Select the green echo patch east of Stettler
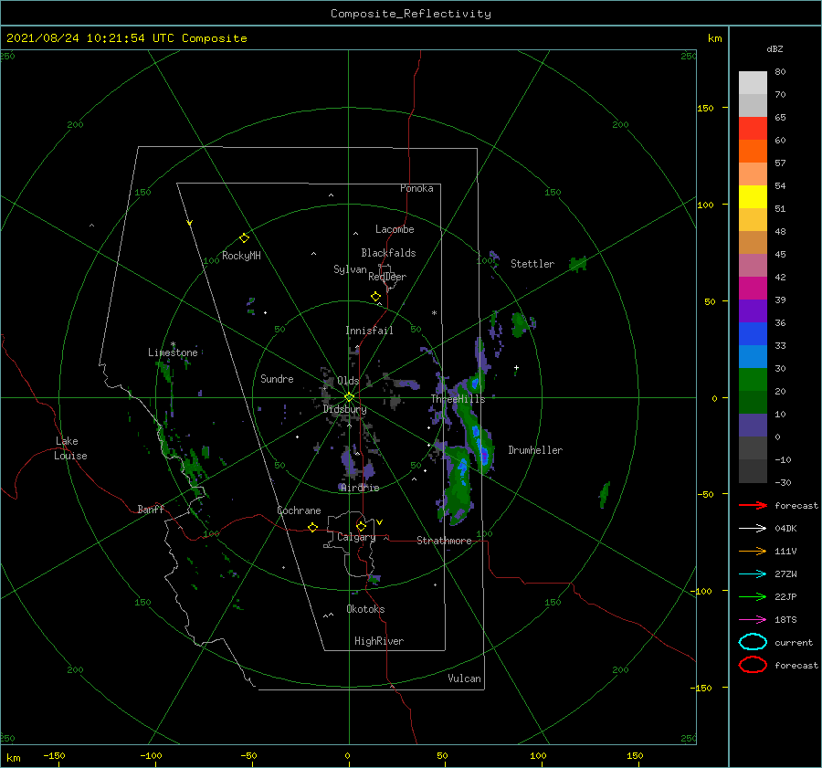822x768 pixels. pos(578,264)
